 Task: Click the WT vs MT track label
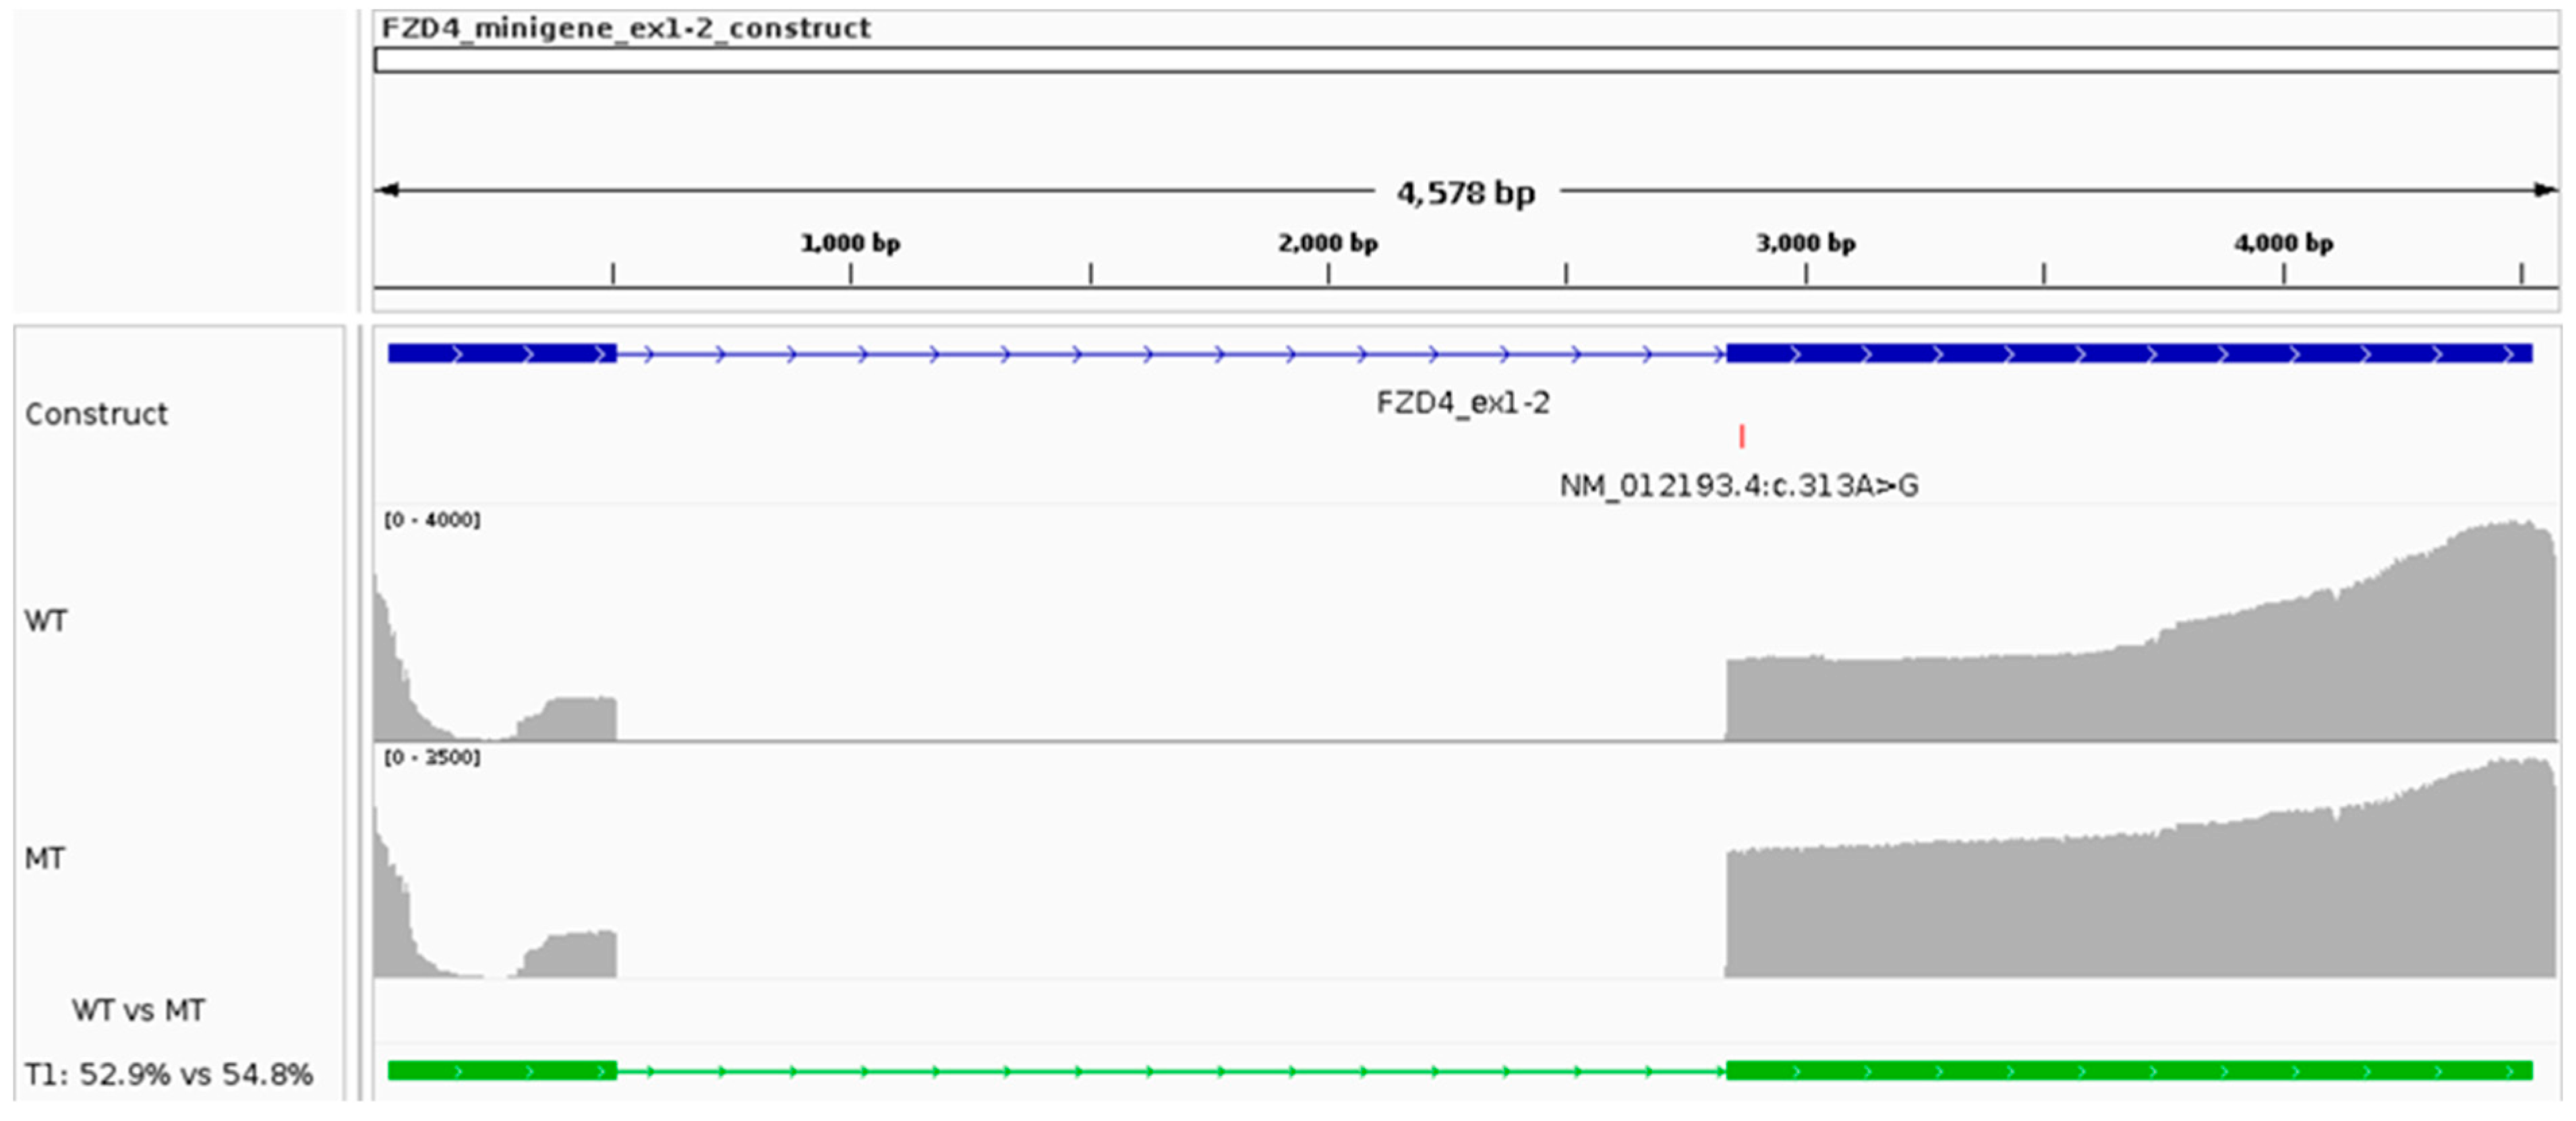138,1010
